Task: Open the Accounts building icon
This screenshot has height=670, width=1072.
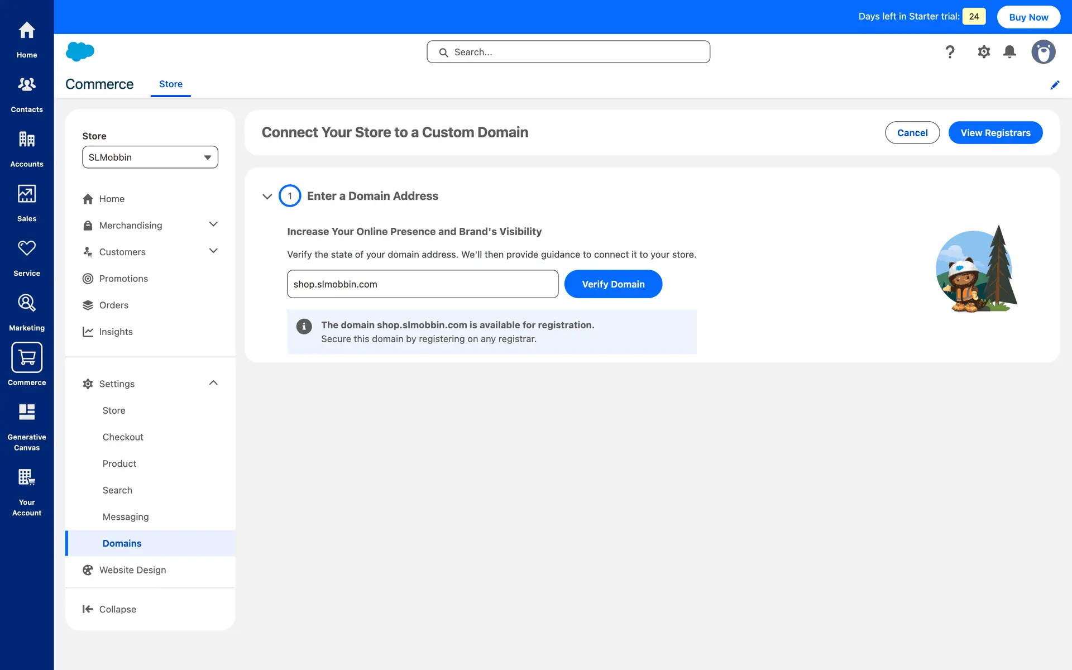Action: 27,148
